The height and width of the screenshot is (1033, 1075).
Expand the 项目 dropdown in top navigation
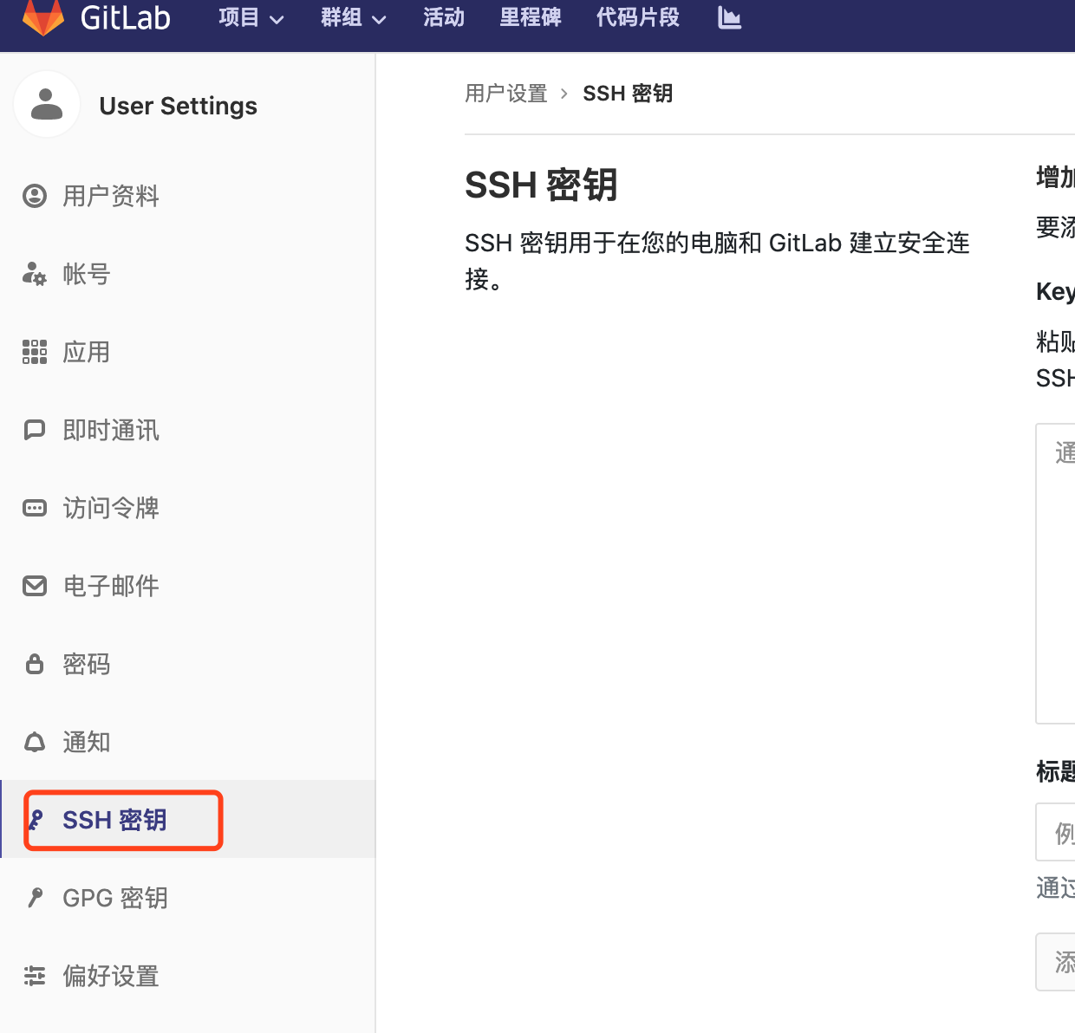pyautogui.click(x=250, y=17)
